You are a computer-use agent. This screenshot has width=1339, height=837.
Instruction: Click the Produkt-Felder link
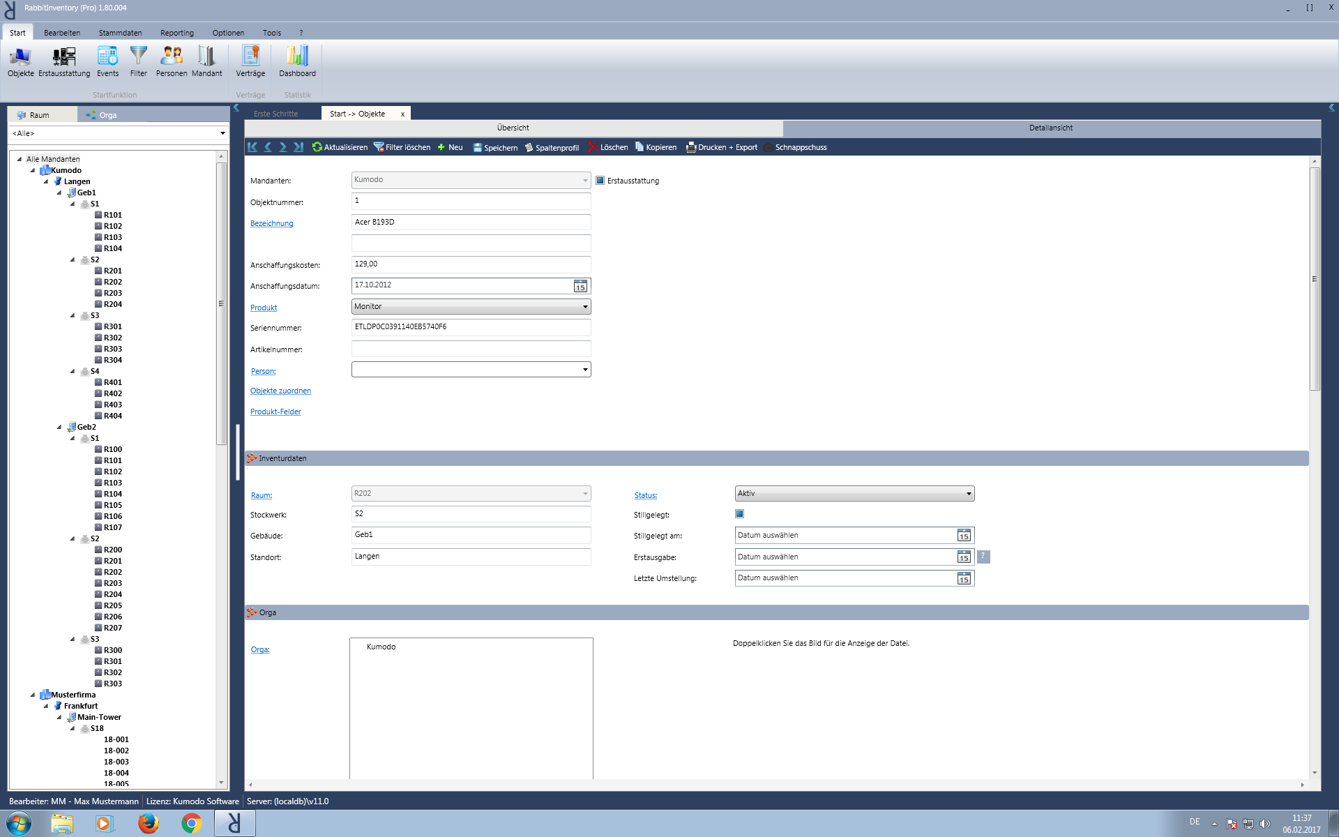coord(275,412)
